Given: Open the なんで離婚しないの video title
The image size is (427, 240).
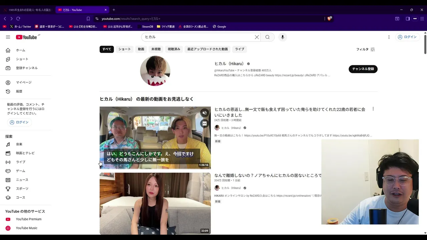Looking at the screenshot, I should tap(268, 175).
